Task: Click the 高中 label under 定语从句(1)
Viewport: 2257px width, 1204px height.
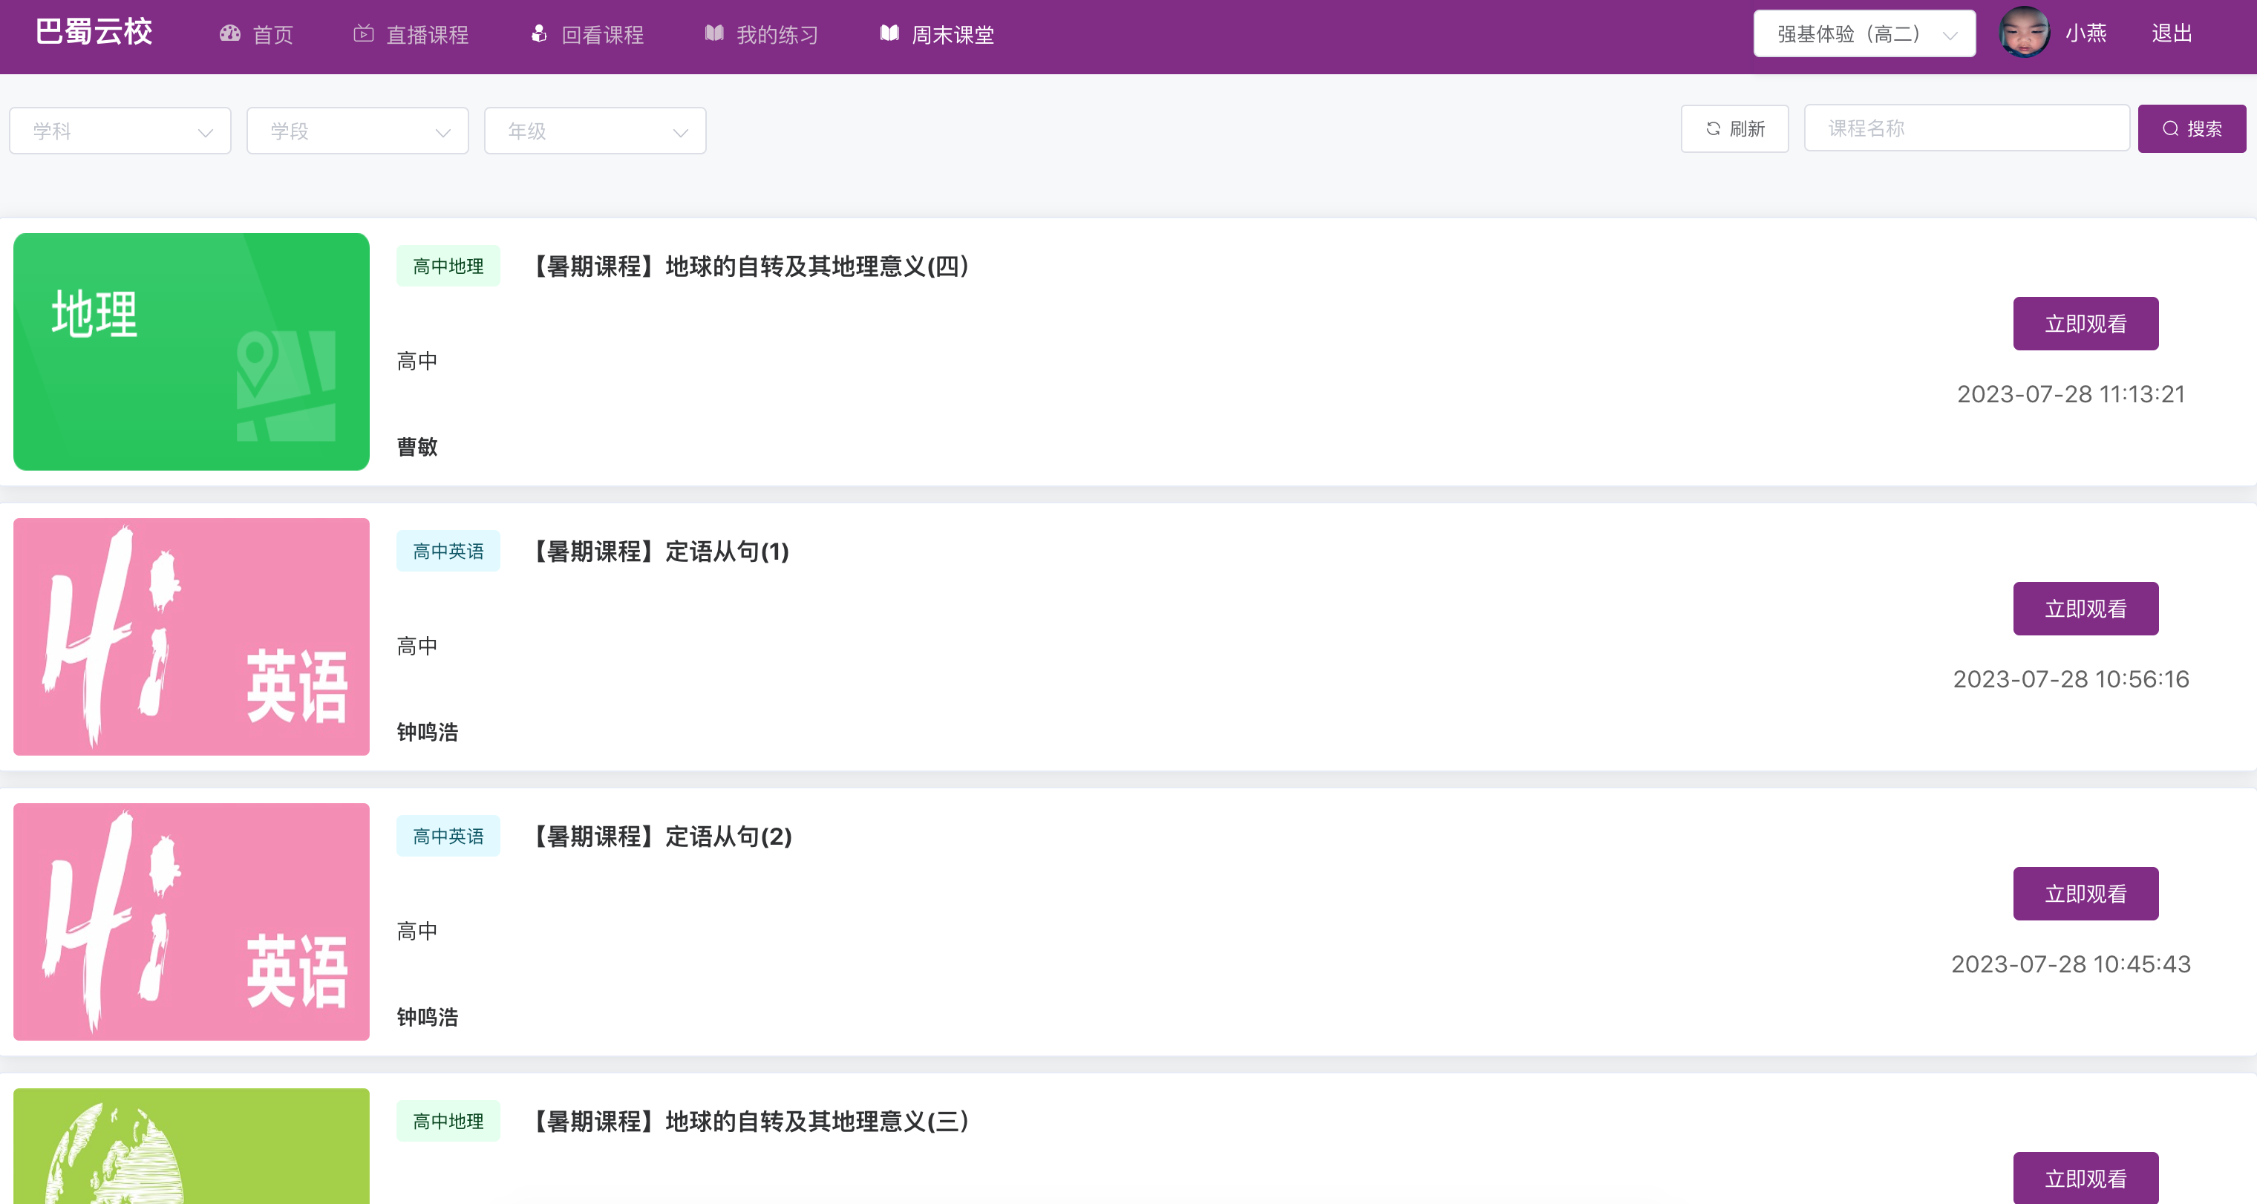Action: (x=417, y=646)
